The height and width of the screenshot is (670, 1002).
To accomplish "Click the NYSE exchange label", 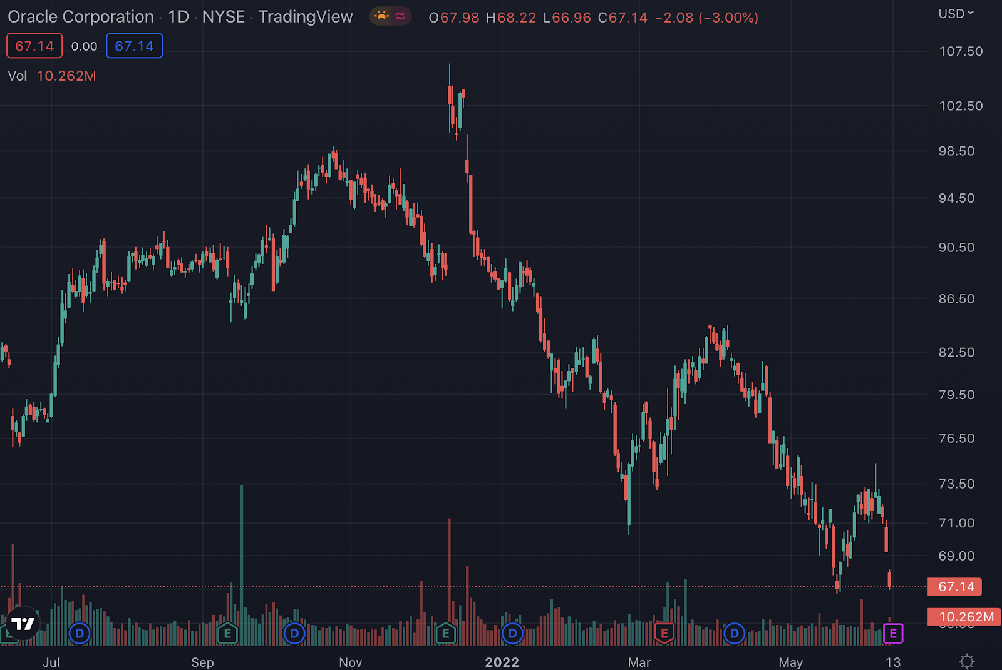I will click(224, 16).
